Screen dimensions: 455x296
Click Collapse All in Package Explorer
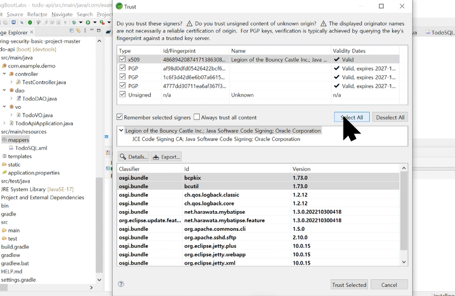click(72, 31)
